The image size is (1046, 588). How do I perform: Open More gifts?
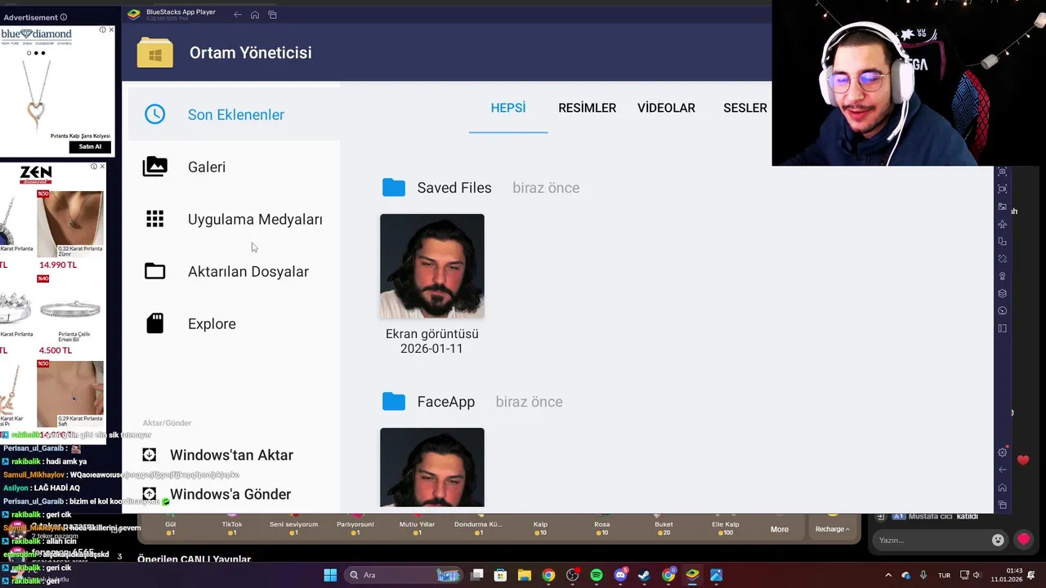point(780,529)
